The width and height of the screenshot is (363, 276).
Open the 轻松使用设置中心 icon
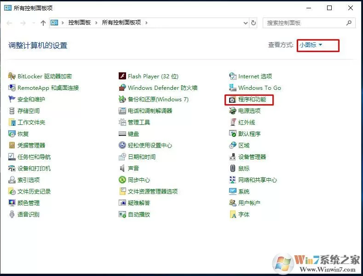[x=122, y=146]
